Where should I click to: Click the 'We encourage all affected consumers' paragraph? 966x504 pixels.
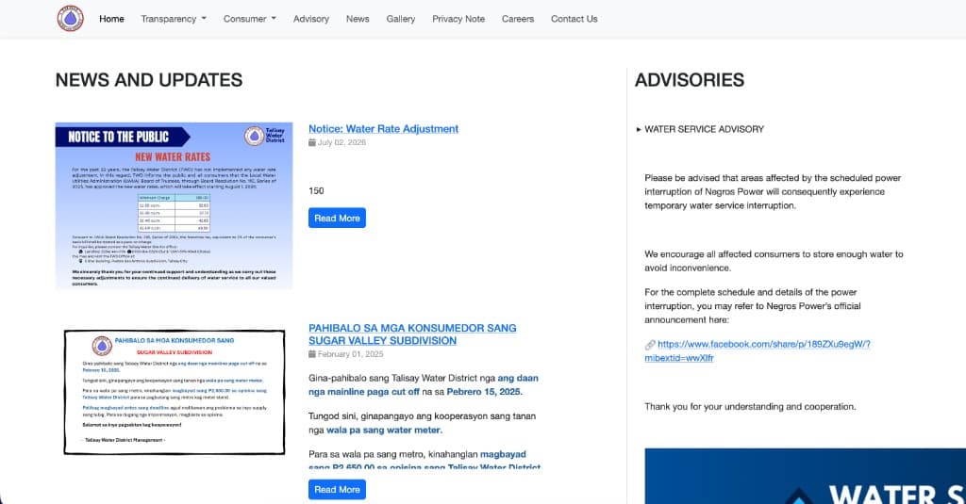774,261
